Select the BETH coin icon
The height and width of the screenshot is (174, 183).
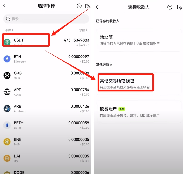(x=7, y=125)
